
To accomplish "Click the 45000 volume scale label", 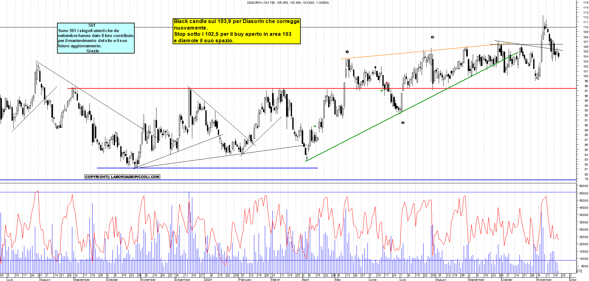I will [x=583, y=208].
